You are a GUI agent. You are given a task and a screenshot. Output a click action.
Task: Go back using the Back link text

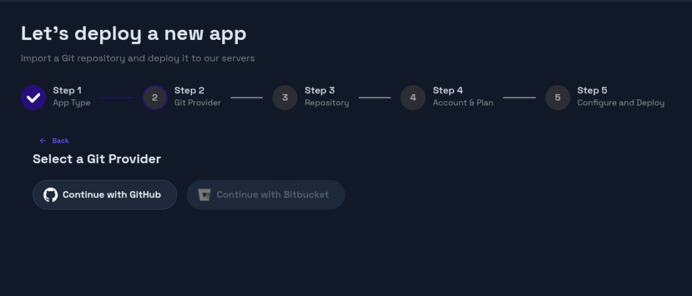coord(61,141)
